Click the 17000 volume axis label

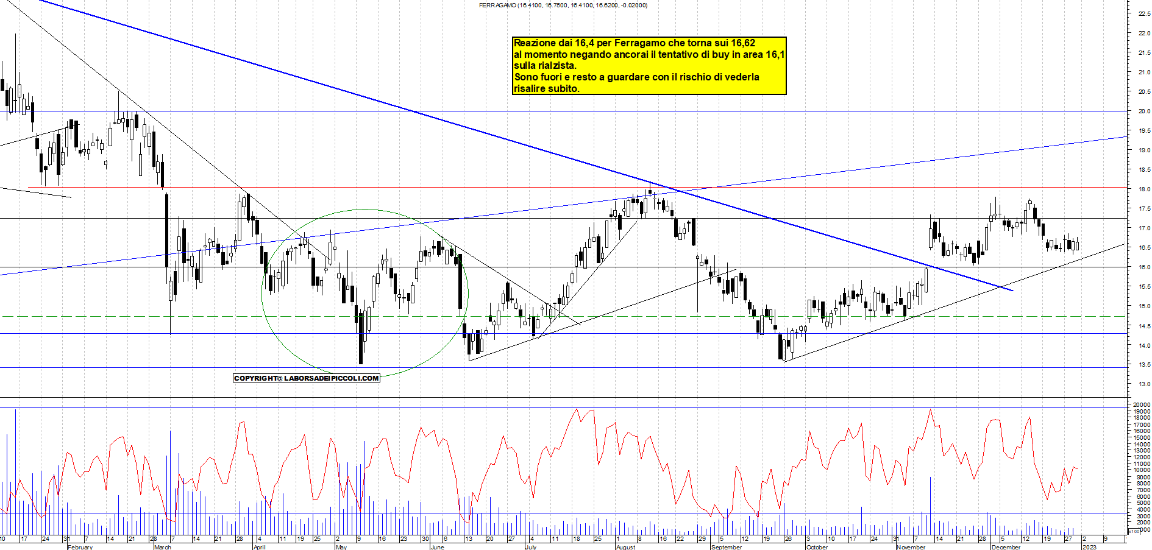click(1142, 425)
